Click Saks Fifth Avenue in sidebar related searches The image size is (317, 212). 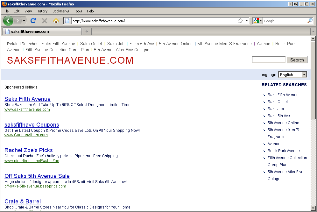pyautogui.click(x=283, y=95)
